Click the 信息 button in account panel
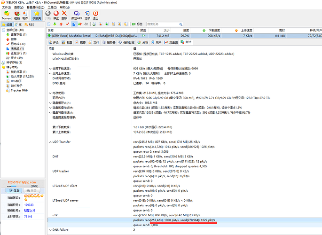 tap(13, 191)
